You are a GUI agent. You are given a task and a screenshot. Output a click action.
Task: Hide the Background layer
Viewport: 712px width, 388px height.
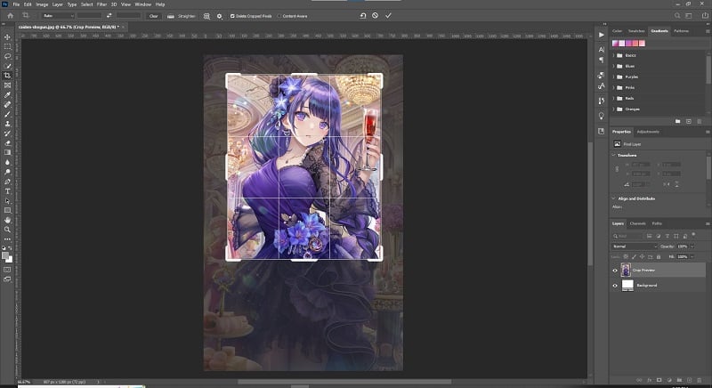[x=615, y=286]
